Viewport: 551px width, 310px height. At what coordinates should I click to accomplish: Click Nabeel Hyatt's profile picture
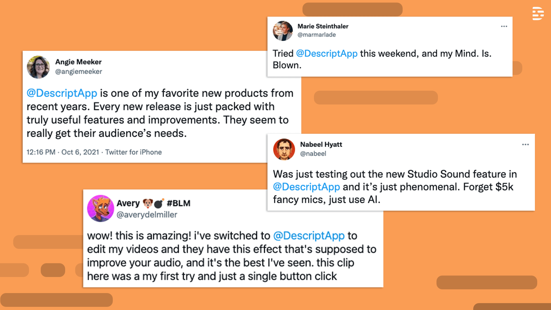tap(284, 149)
